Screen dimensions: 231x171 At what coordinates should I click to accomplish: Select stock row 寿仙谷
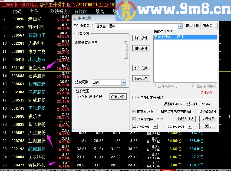pyautogui.click(x=35, y=19)
